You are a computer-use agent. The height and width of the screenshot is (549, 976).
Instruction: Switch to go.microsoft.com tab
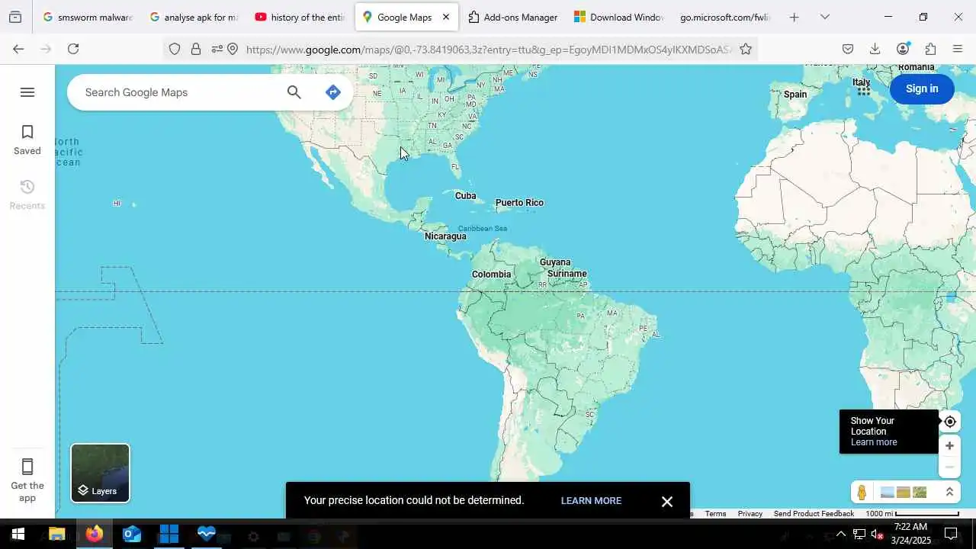724,17
